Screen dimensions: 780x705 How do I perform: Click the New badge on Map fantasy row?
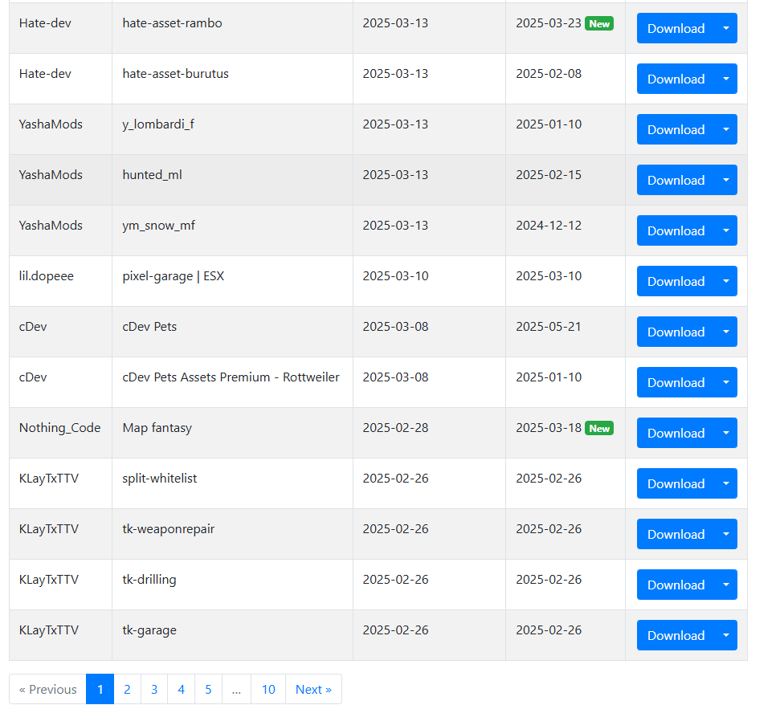point(599,429)
